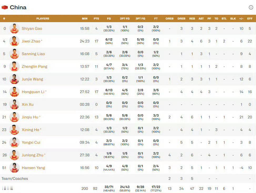Open Zhenglin Pang's player photo
Viewport: 256px width, 193px height.
(14, 66)
